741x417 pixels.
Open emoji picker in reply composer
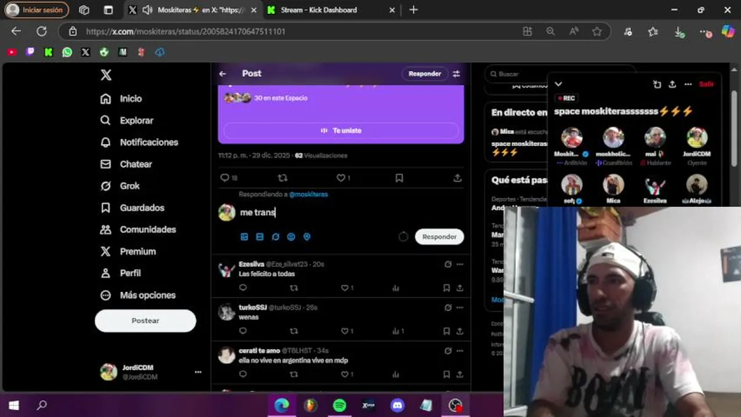click(x=291, y=237)
